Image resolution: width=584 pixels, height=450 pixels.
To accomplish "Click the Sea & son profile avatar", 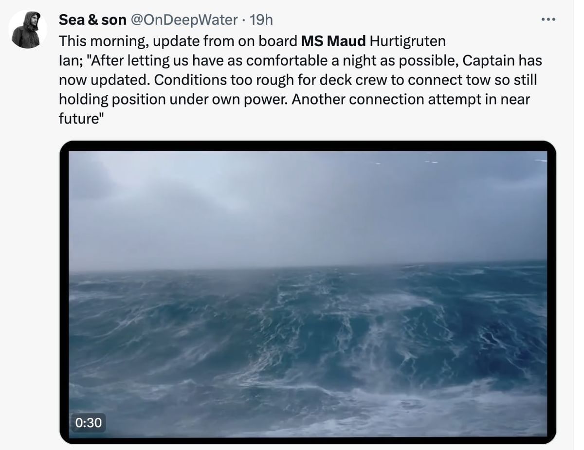I will (x=28, y=30).
